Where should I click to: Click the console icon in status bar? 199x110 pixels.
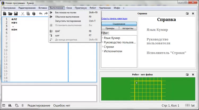4,105
